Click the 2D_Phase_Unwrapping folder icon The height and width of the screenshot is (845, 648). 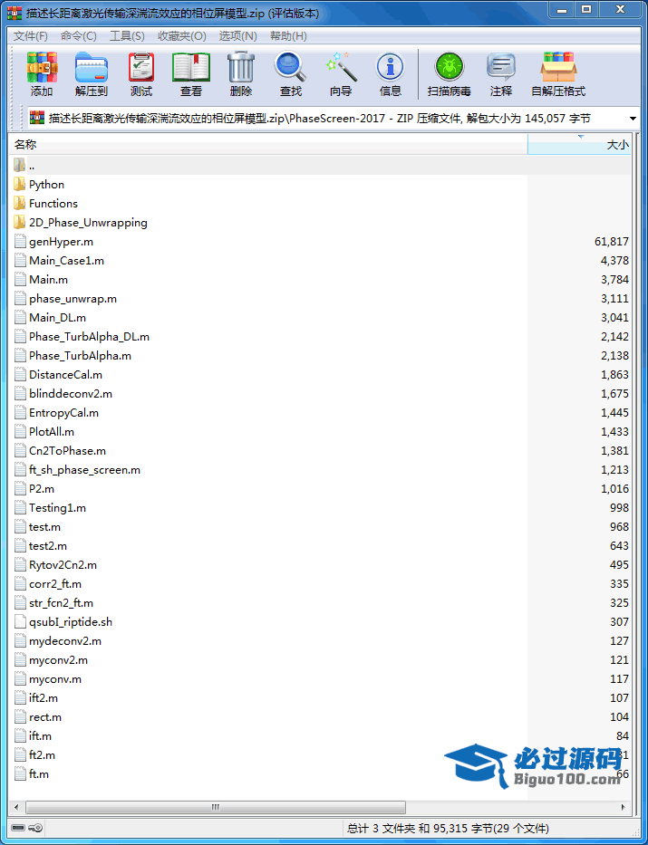(x=19, y=222)
